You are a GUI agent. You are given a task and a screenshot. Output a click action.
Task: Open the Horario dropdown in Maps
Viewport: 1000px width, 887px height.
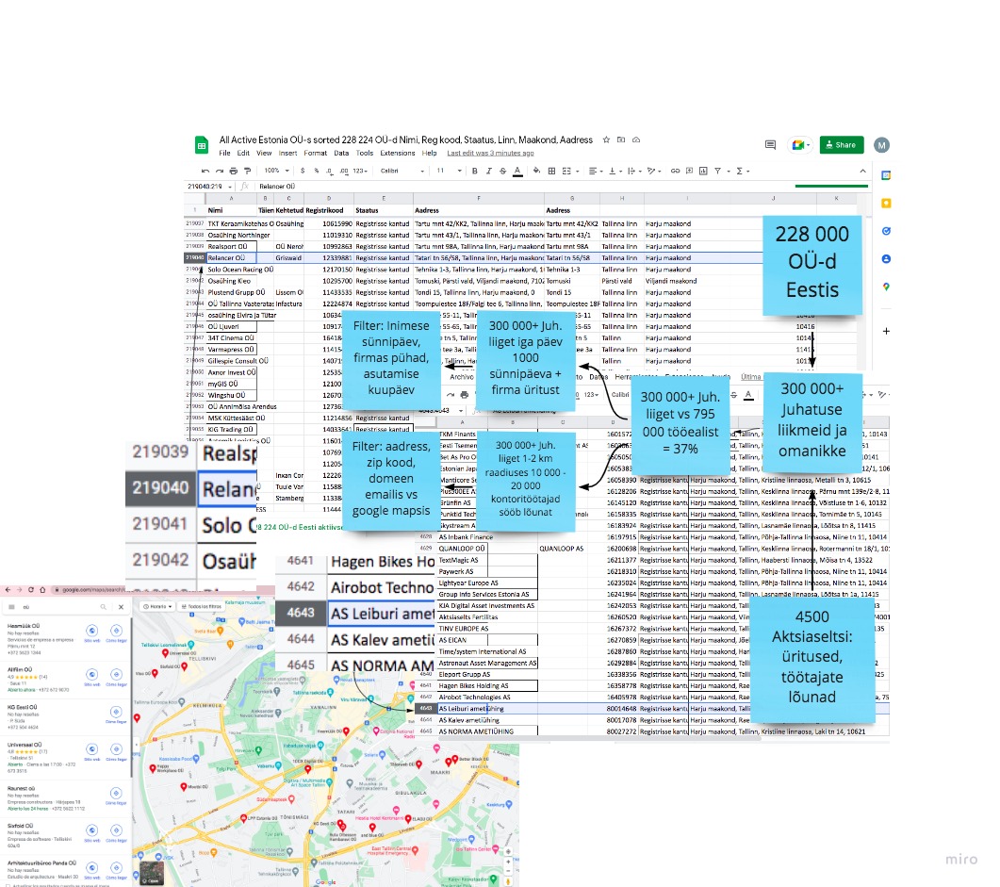pos(157,606)
